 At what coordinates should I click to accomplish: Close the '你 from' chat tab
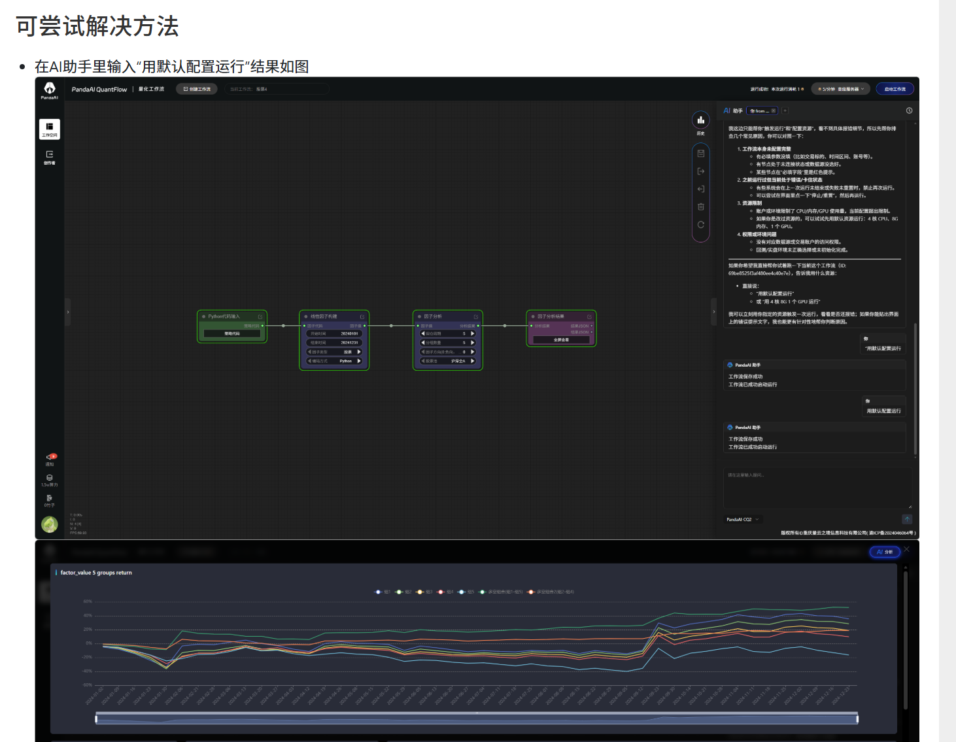coord(774,110)
